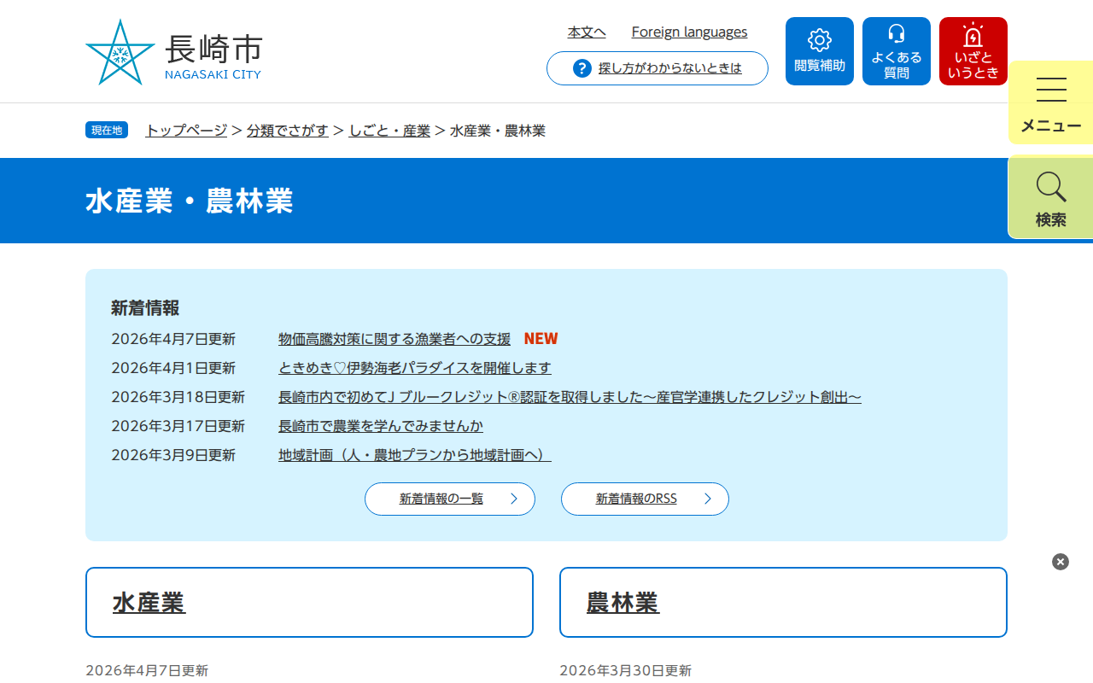
Task: Click the よくある質問 headset support icon
Action: 896,50
